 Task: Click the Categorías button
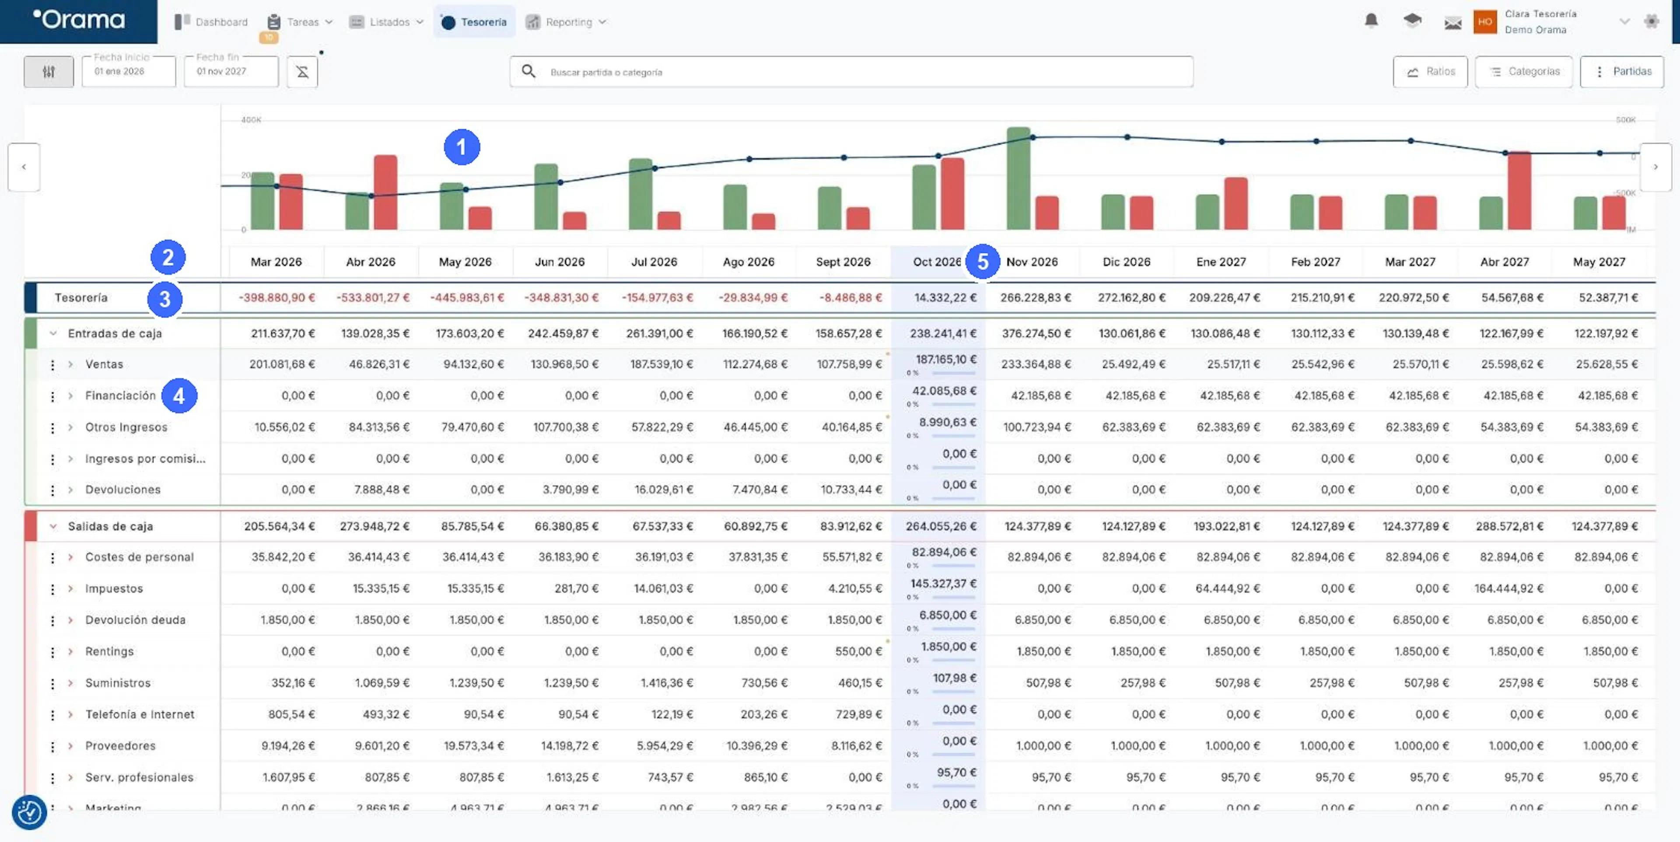click(x=1523, y=72)
